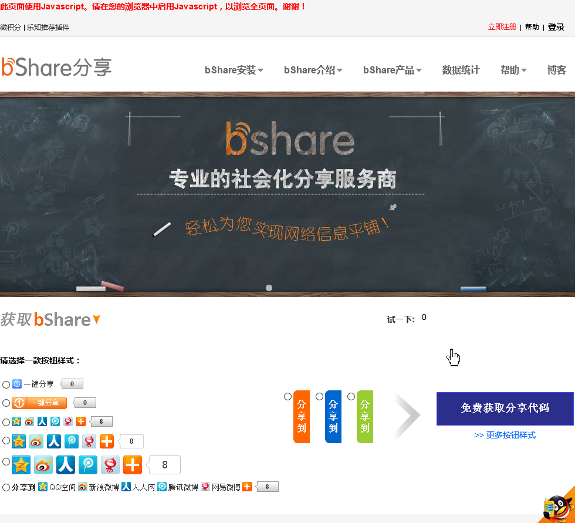Open the 微积分 link
This screenshot has height=523, width=575.
(x=11, y=27)
